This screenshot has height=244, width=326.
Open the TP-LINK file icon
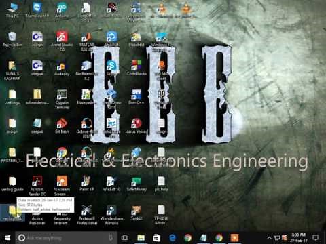click(161, 215)
